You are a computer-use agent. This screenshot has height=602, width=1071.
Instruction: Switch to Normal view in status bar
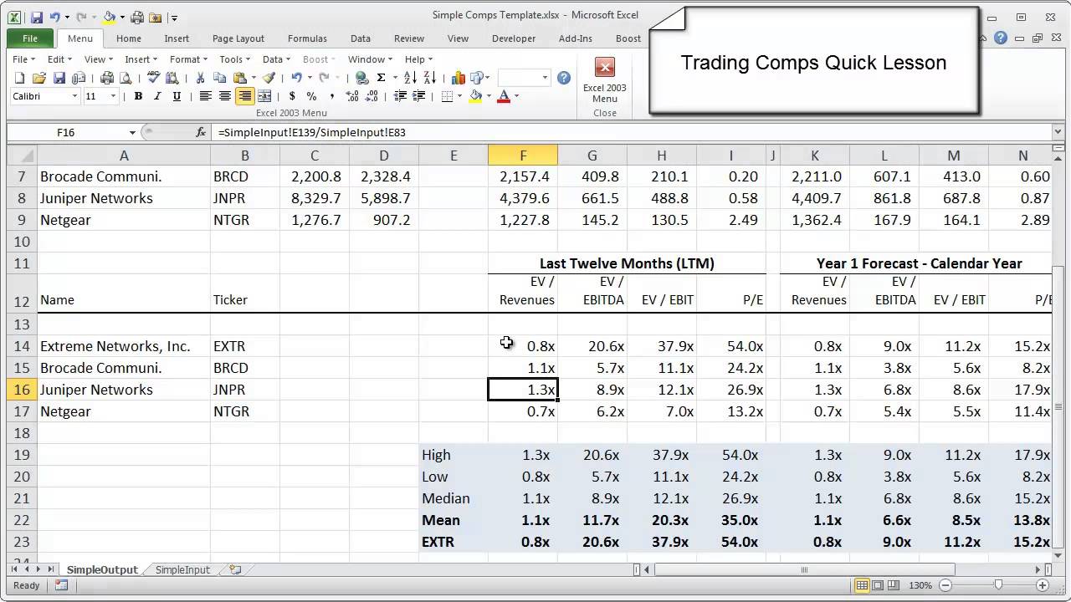click(x=862, y=585)
